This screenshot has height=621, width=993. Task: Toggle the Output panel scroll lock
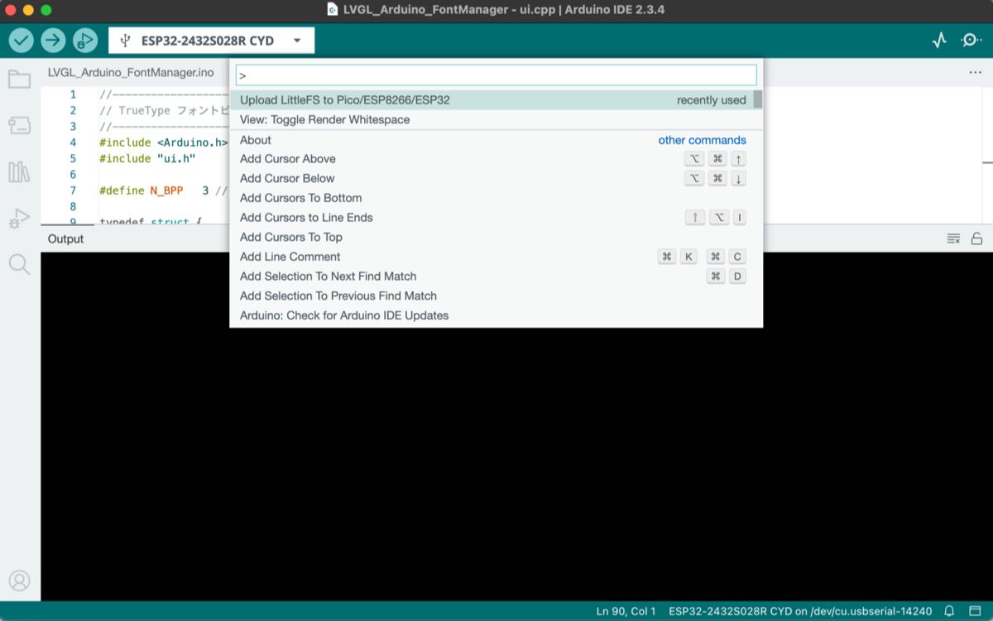click(x=976, y=238)
